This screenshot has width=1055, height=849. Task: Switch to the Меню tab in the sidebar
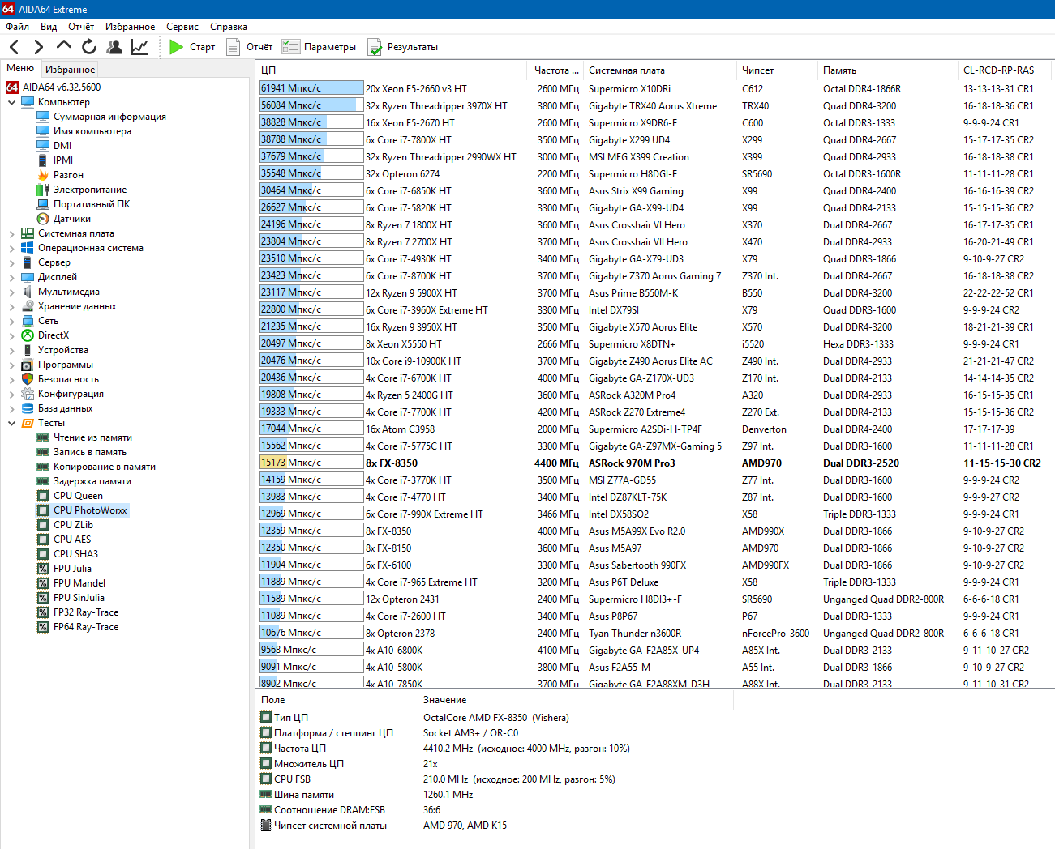20,68
